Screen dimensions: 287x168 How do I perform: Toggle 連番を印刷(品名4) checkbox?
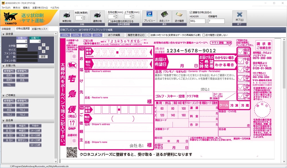pyautogui.click(x=191, y=12)
